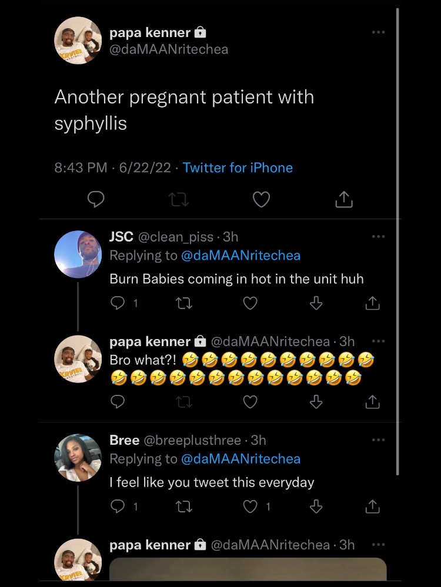Click the vertical scrollbar on the right
The width and height of the screenshot is (441, 587).
(x=398, y=235)
